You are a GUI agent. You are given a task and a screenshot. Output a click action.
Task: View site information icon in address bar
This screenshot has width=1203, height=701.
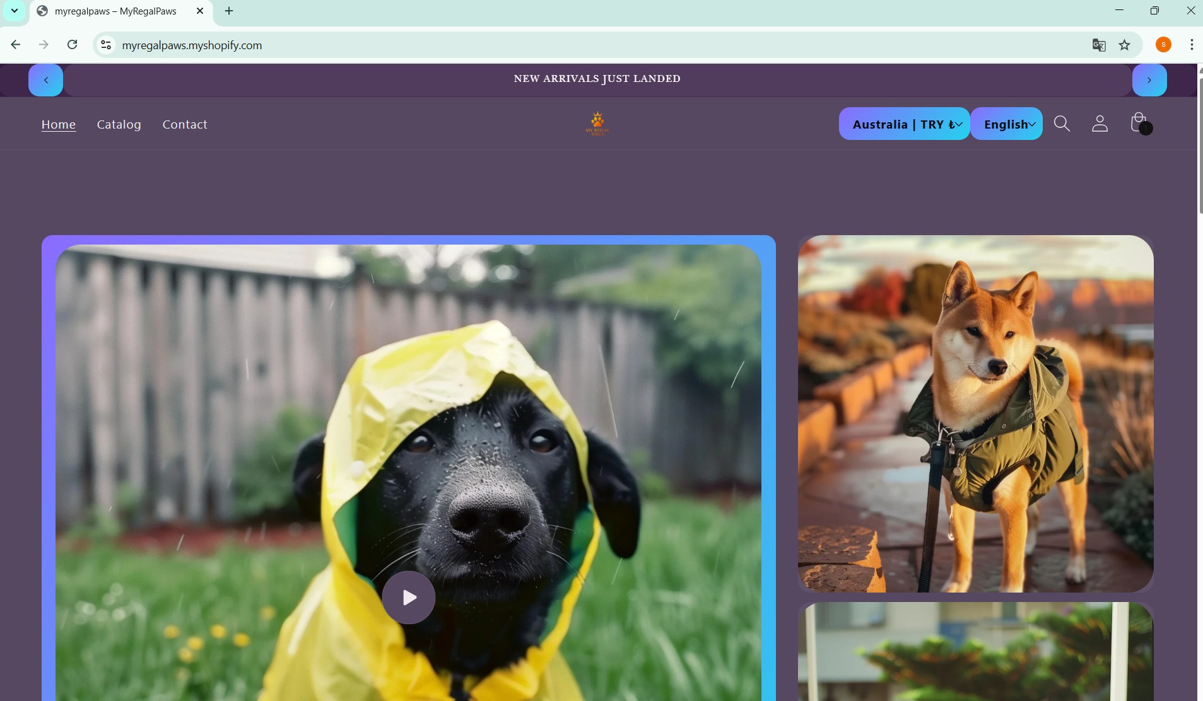[107, 45]
